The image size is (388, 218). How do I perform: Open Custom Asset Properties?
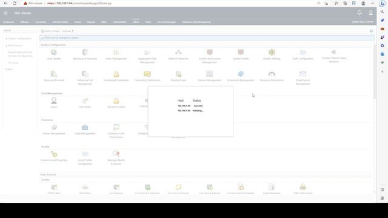54,154
